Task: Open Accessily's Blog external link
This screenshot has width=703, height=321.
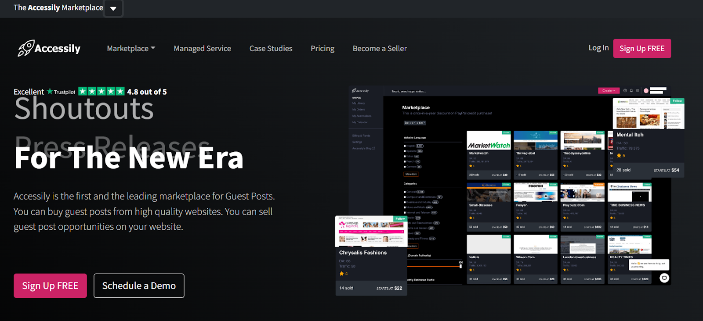Action: (x=363, y=148)
